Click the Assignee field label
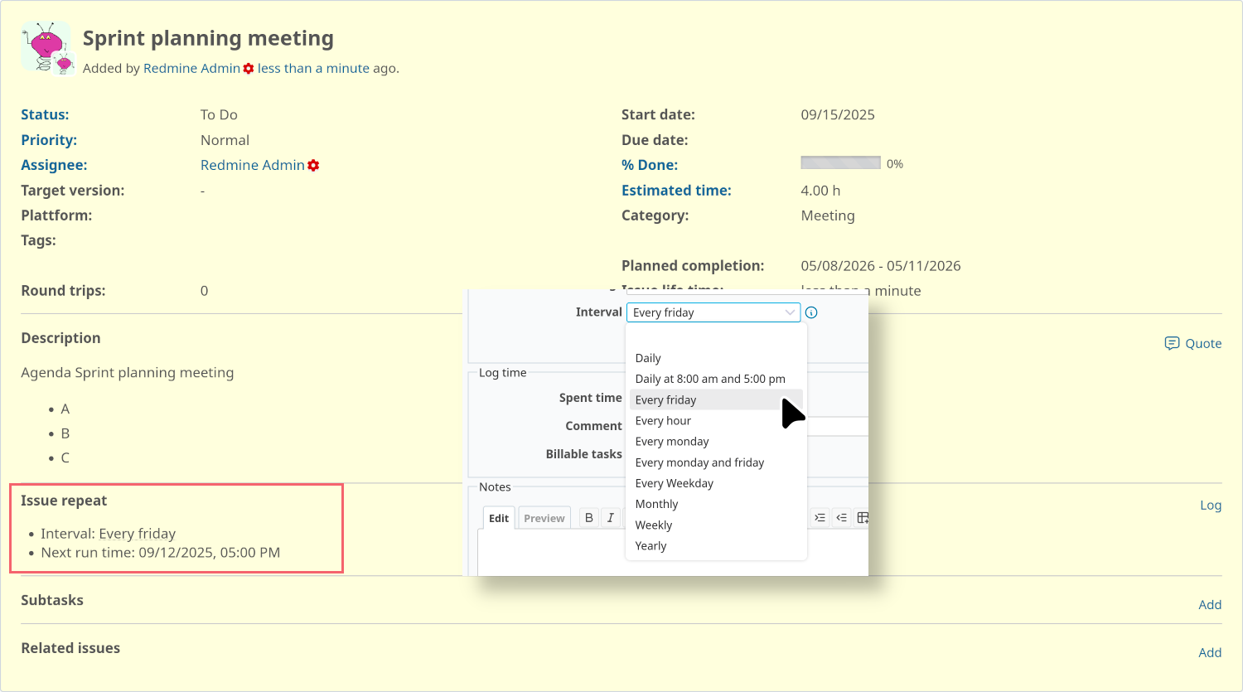The height and width of the screenshot is (692, 1243). tap(54, 165)
